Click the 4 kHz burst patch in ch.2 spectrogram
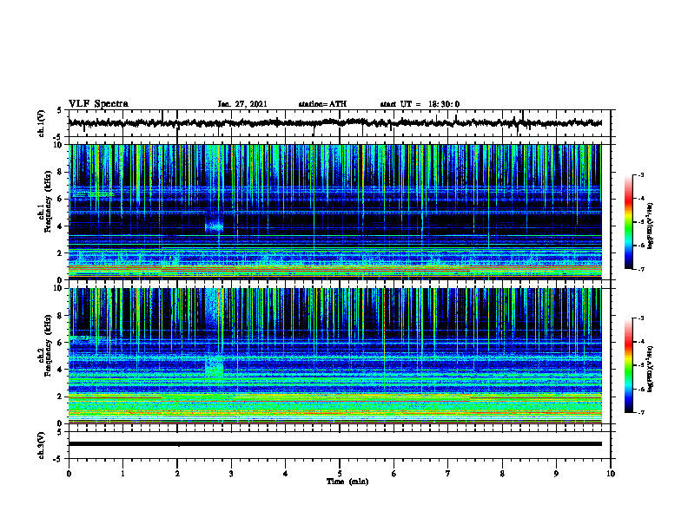 click(214, 367)
